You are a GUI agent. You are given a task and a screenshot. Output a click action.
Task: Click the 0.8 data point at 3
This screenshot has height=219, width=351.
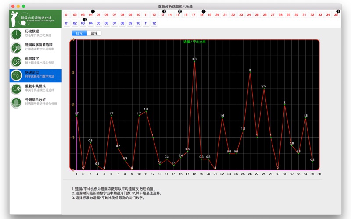pos(90,143)
